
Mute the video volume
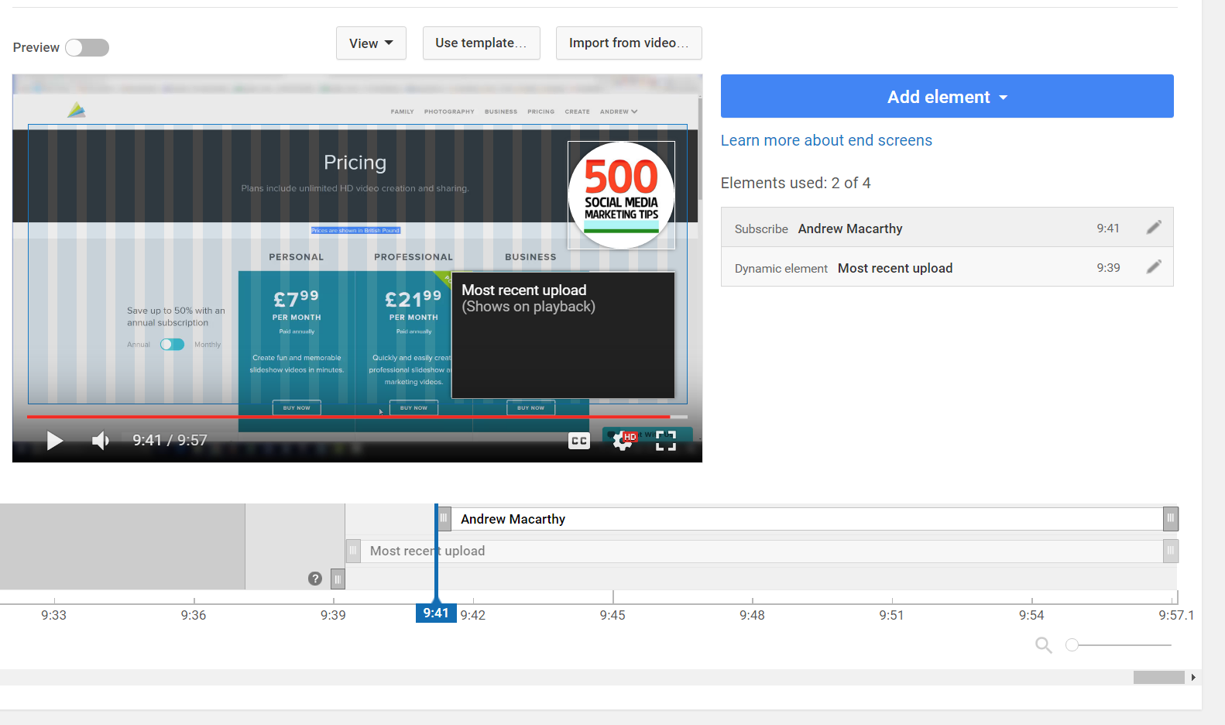click(101, 441)
